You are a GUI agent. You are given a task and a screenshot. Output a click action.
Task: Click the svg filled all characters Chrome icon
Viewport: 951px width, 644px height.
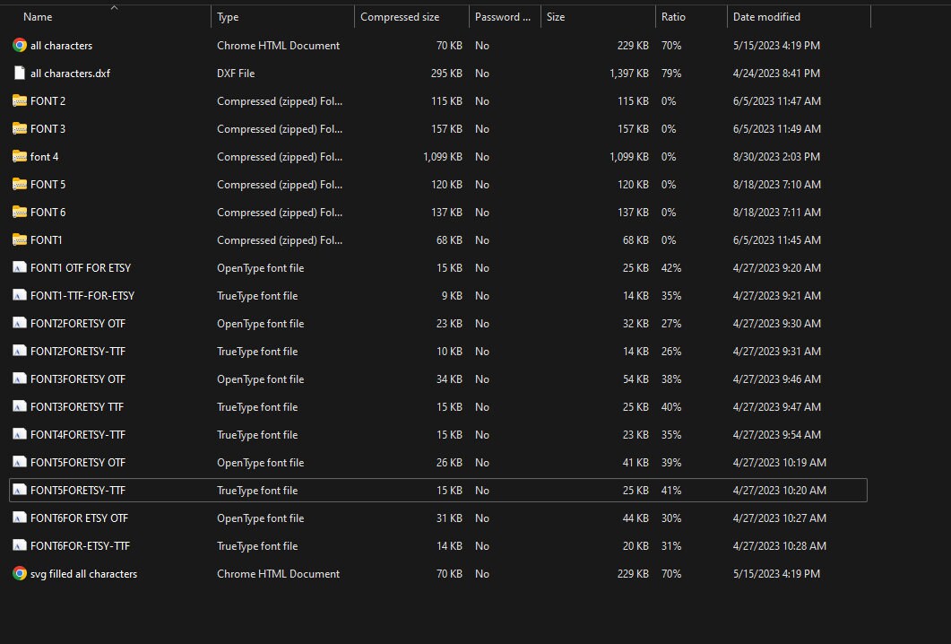point(20,574)
